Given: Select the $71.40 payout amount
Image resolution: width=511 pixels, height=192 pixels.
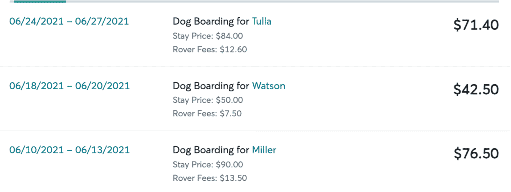Looking at the screenshot, I should pos(476,25).
